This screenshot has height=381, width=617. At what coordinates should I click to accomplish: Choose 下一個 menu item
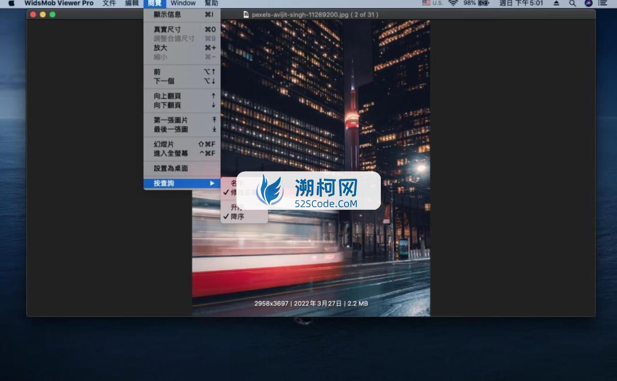[182, 81]
